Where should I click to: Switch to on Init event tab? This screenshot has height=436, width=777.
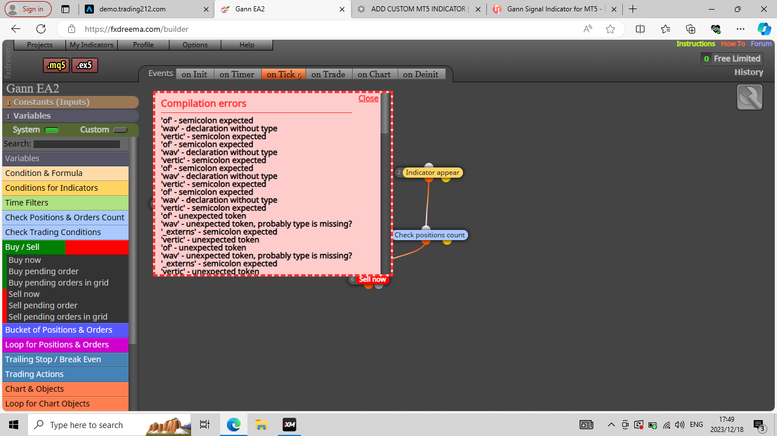pyautogui.click(x=195, y=74)
